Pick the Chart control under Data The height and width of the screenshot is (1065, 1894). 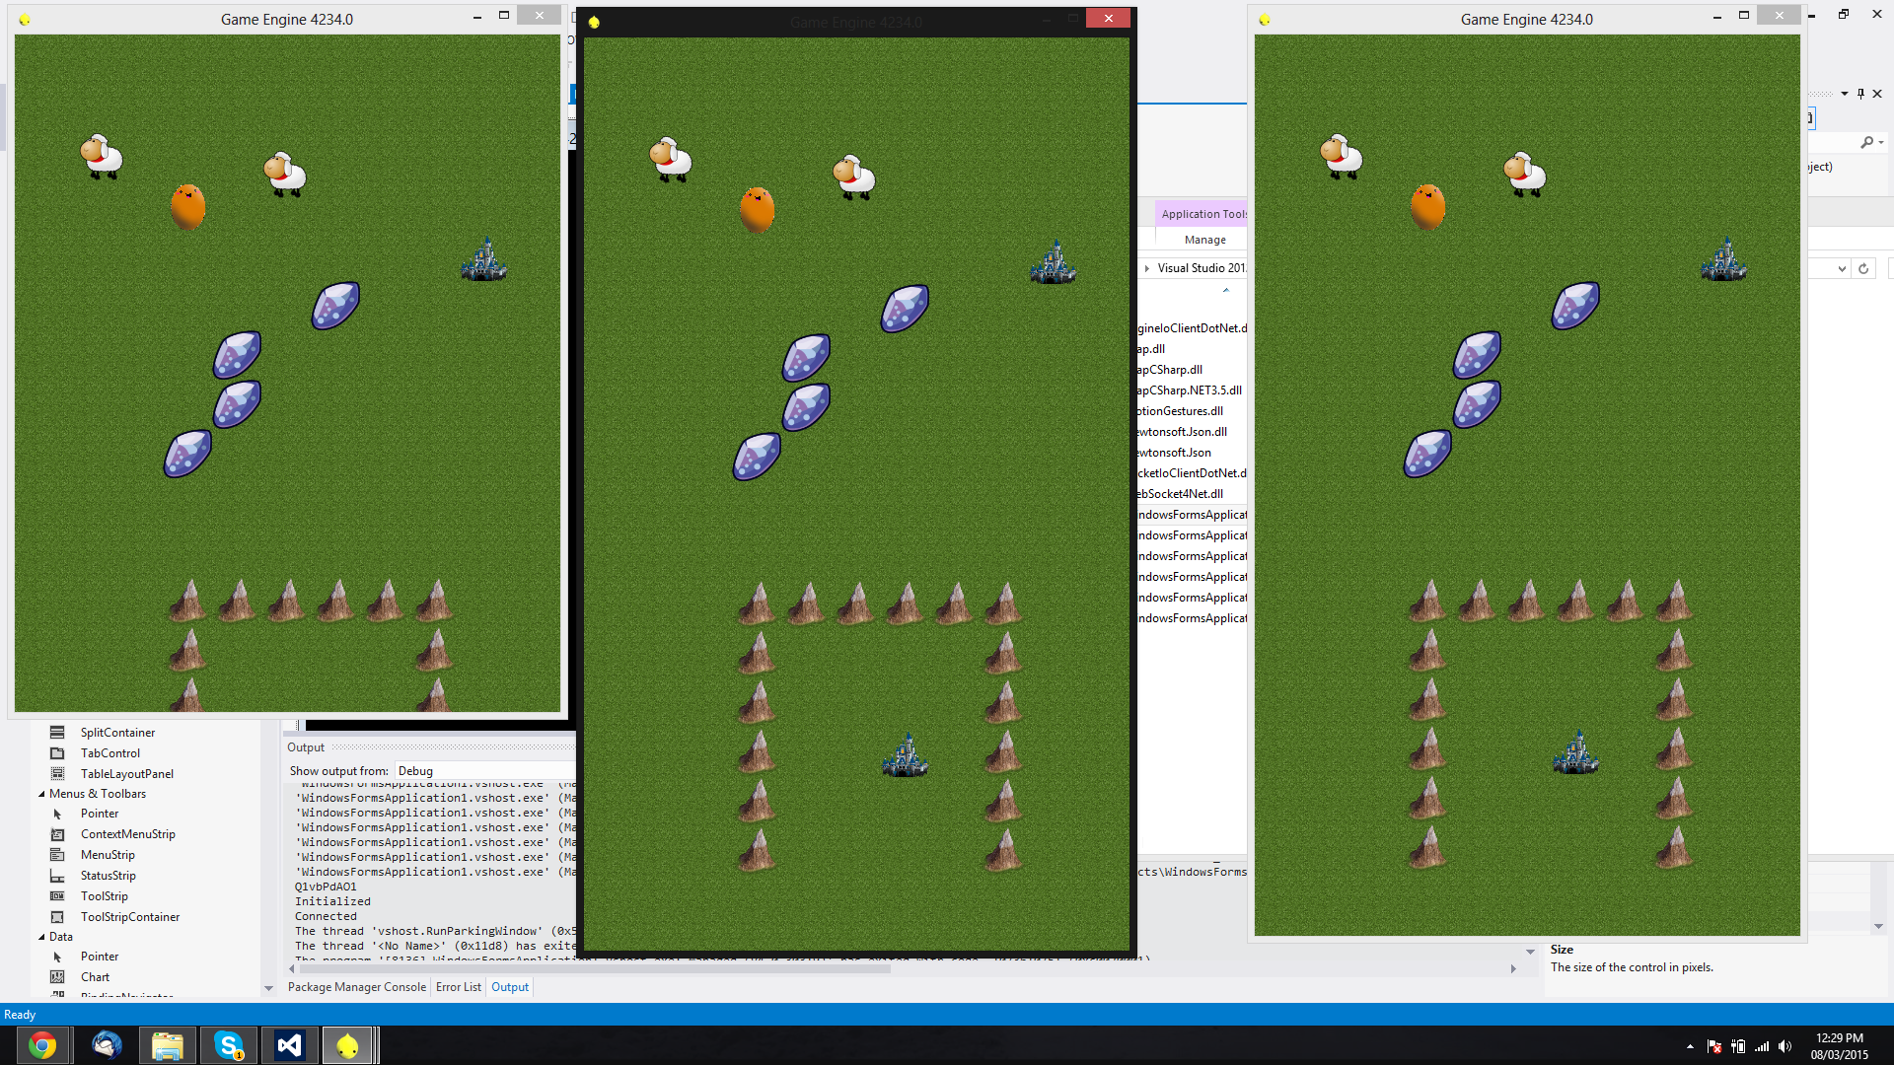coord(95,977)
